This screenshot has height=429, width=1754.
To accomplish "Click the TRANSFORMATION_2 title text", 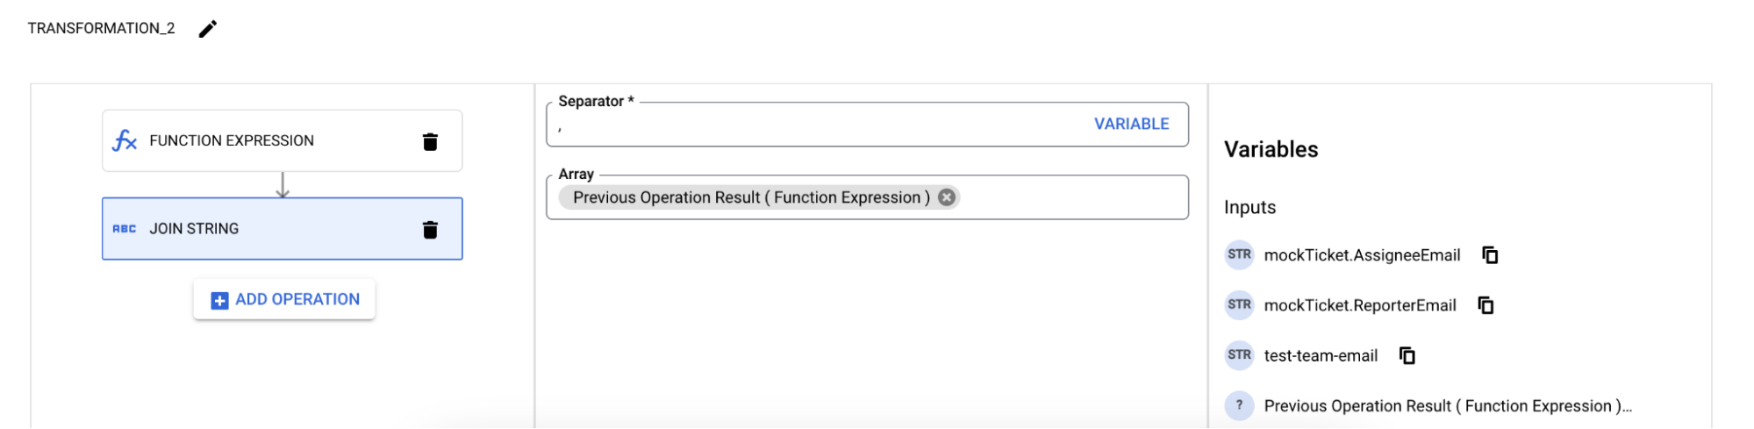I will (101, 28).
